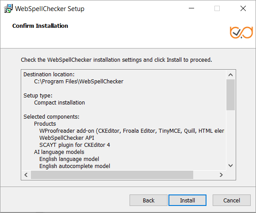Click the WProofreader add-on line
256x213 pixels.
(132, 131)
